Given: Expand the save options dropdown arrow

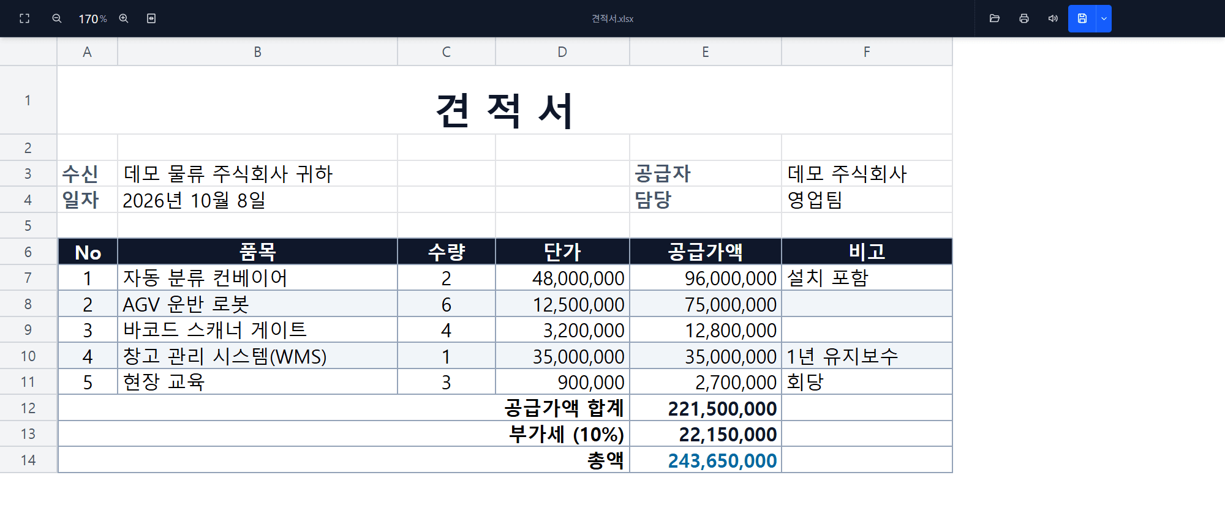Looking at the screenshot, I should pyautogui.click(x=1104, y=18).
